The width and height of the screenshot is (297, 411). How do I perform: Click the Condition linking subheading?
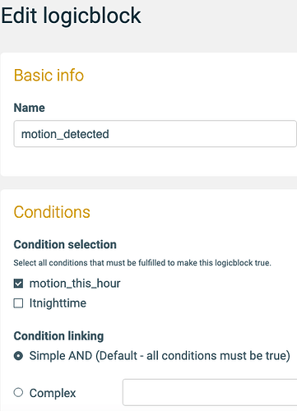click(x=58, y=336)
